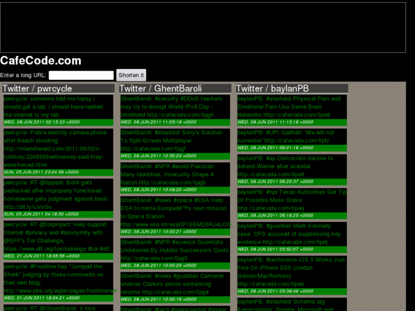Open the Twitter / pwrcycle feed heading

pyautogui.click(x=37, y=88)
